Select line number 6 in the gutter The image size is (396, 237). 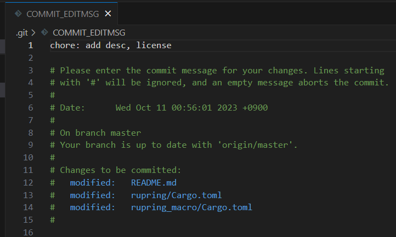[x=31, y=108]
